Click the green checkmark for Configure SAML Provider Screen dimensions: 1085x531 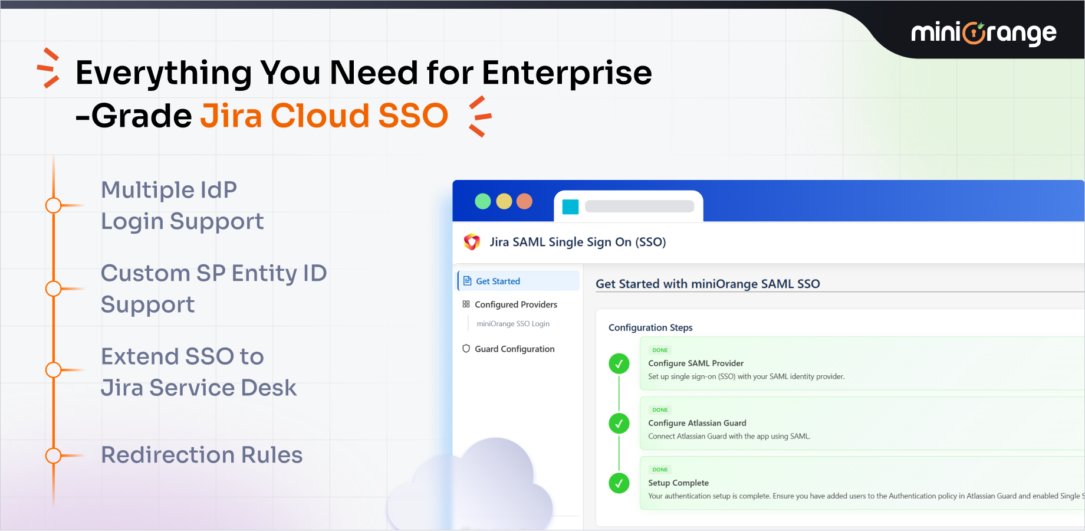[619, 364]
